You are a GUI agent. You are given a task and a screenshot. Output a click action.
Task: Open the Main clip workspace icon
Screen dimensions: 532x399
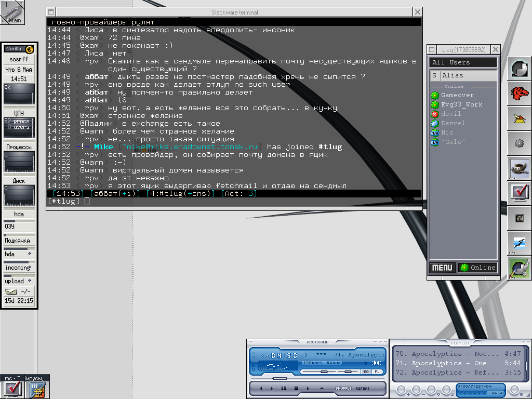(x=12, y=12)
